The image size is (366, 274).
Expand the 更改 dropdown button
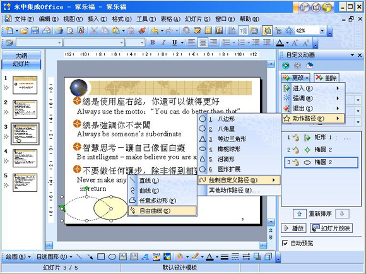(x=295, y=78)
